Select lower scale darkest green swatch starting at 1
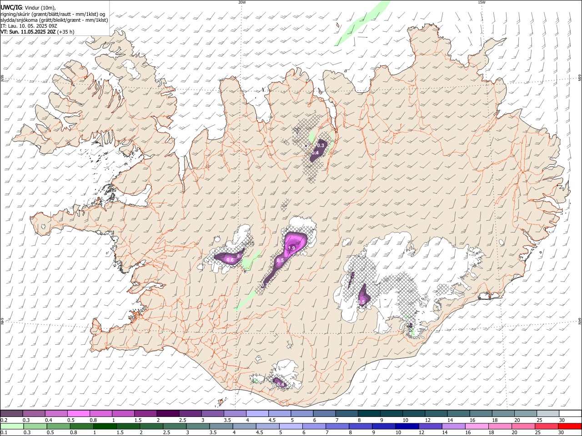Screen dimensions: 582x436 [105, 426]
